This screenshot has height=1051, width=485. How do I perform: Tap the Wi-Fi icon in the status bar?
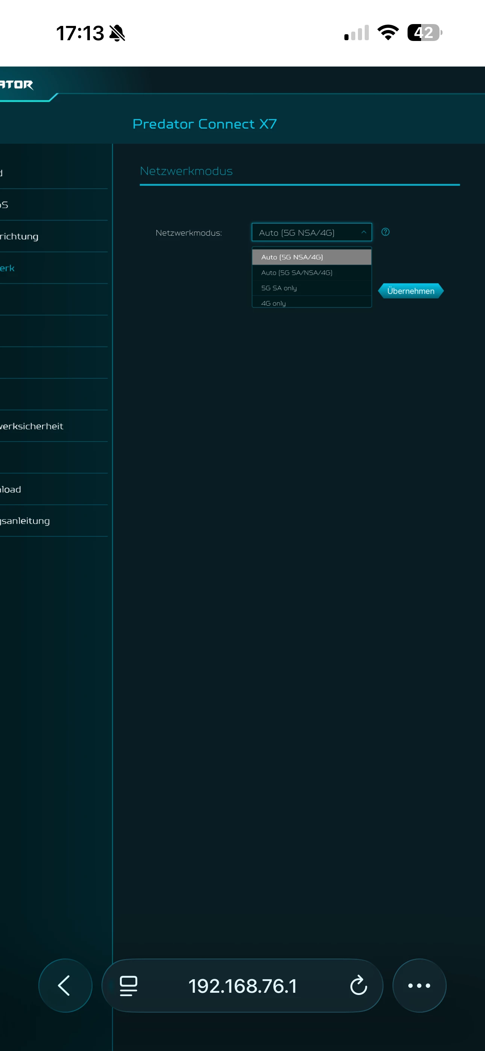388,33
